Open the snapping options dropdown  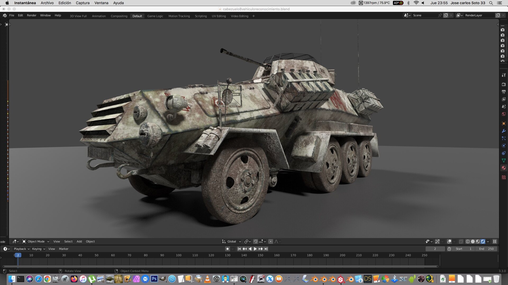click(262, 241)
